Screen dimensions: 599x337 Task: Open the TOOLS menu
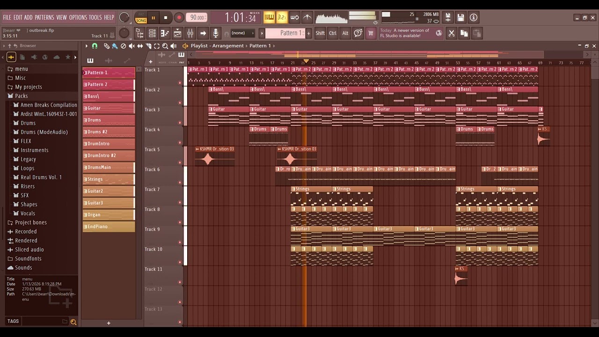pos(95,17)
